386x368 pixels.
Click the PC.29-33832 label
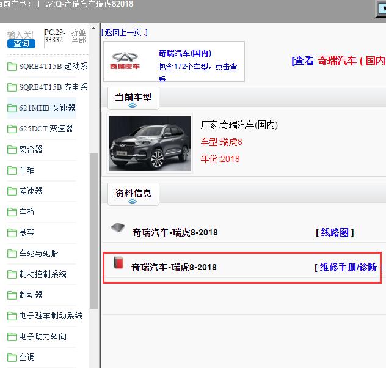[54, 36]
